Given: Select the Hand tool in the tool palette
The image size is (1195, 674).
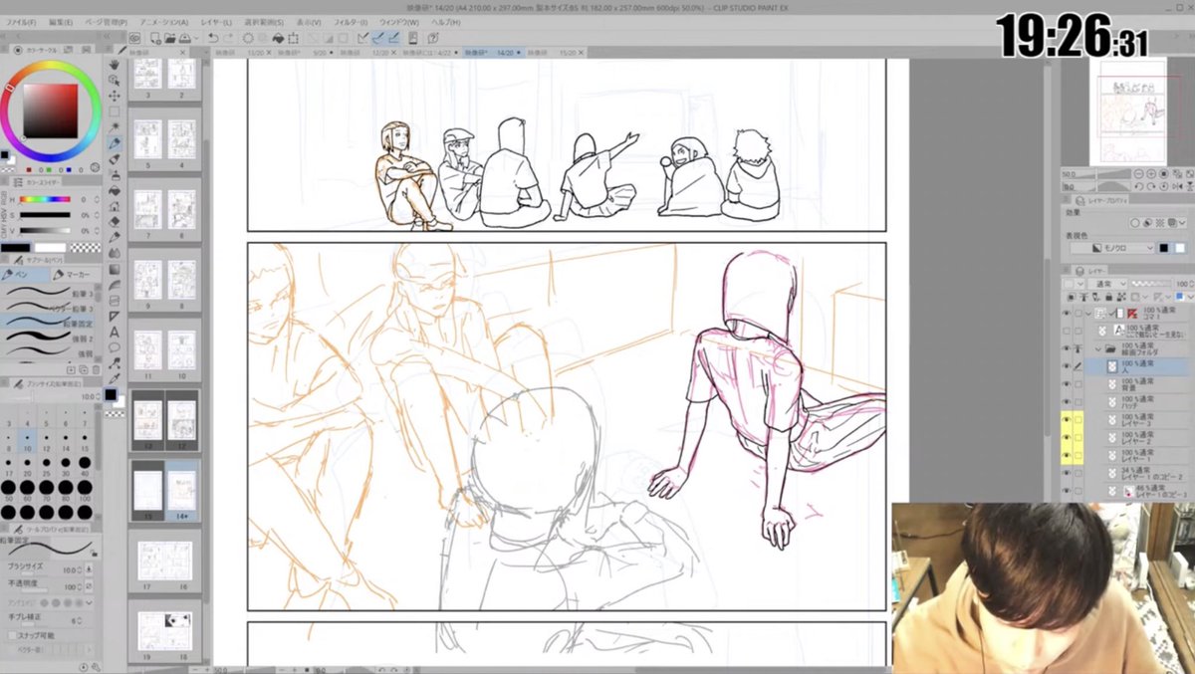Looking at the screenshot, I should (x=115, y=64).
